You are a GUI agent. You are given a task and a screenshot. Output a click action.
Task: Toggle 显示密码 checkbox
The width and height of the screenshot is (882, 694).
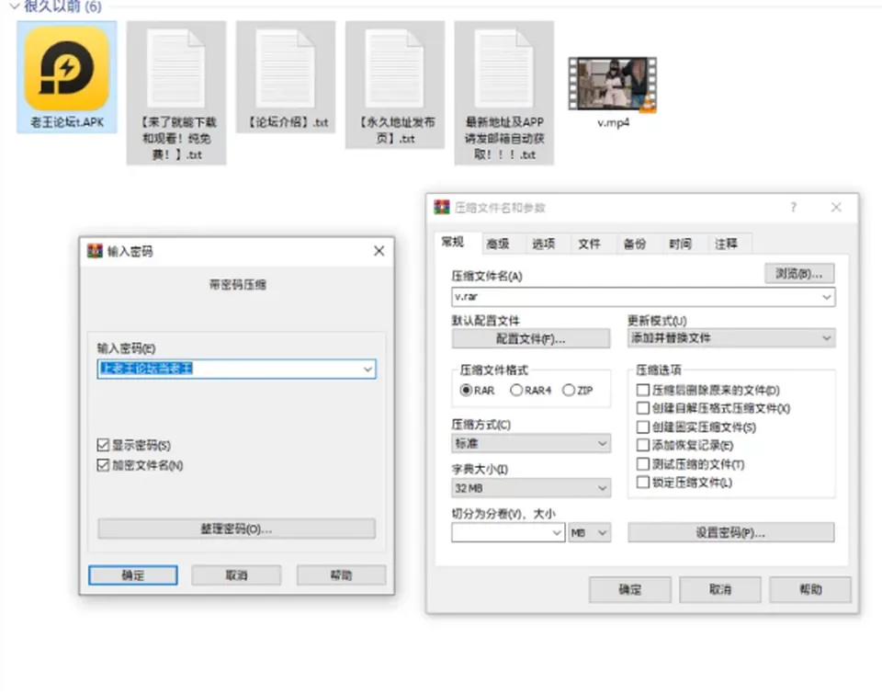point(103,445)
